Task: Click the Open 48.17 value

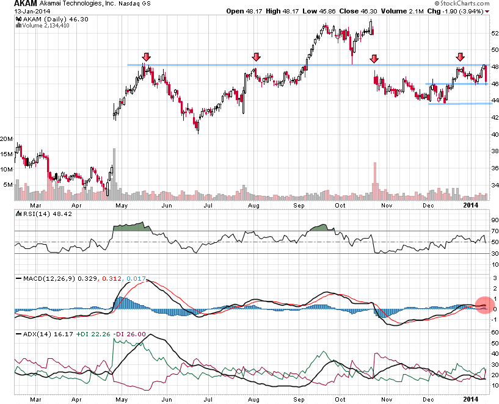Action: [244, 11]
